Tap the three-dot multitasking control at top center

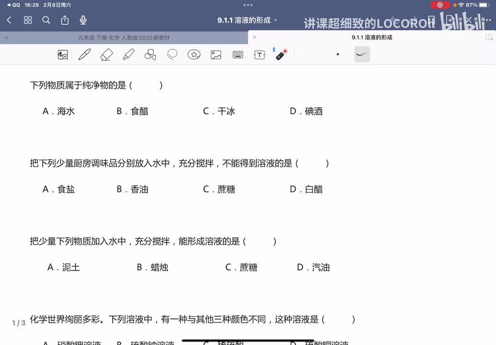coord(248,5)
